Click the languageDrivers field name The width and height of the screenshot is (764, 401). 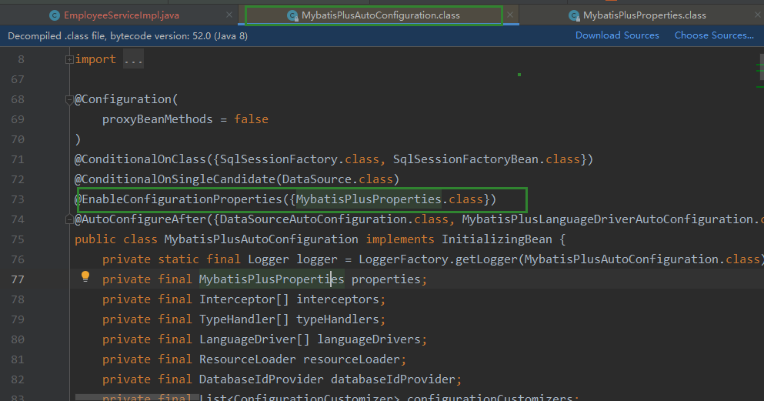pos(369,339)
